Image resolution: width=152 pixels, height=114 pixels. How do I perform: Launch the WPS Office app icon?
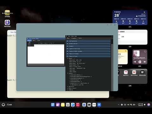(134, 72)
